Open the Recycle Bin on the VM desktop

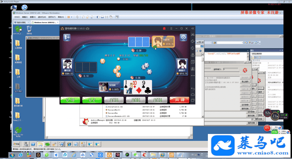(x=29, y=29)
